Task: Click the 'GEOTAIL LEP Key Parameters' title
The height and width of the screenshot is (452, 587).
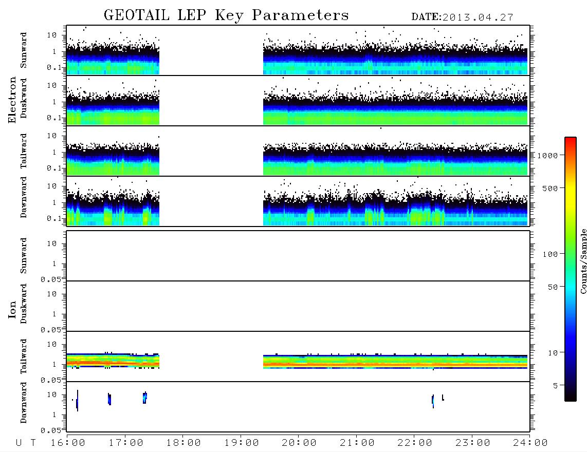Action: 226,15
